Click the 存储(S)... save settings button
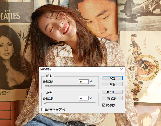 pyautogui.click(x=112, y=98)
